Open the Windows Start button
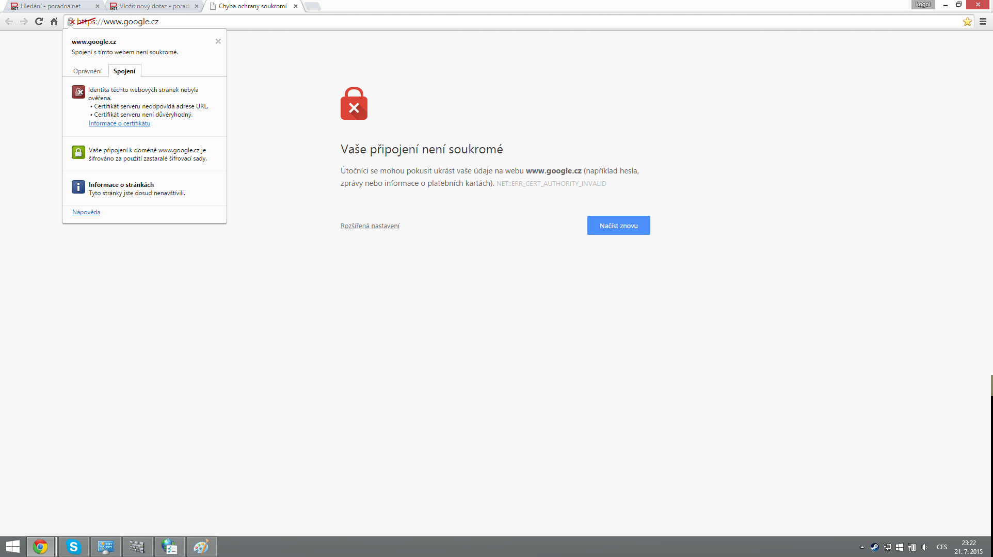The width and height of the screenshot is (993, 557). (x=13, y=547)
